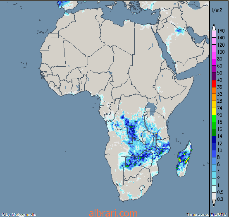Click Madagascar island on the map

tap(184, 159)
